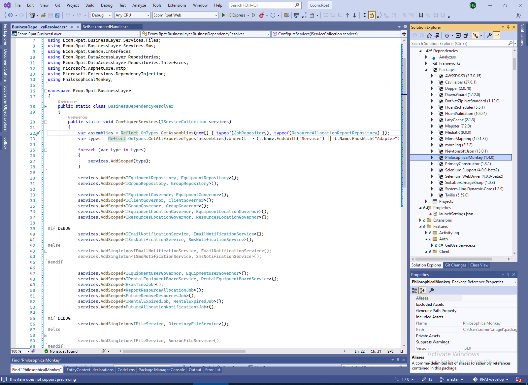Switch to the Git Changes tab
This screenshot has height=385, width=528.
[x=455, y=265]
